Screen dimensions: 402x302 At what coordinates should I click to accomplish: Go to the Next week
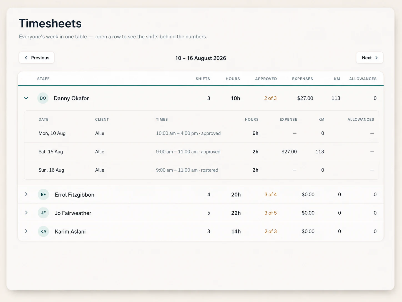(x=370, y=58)
